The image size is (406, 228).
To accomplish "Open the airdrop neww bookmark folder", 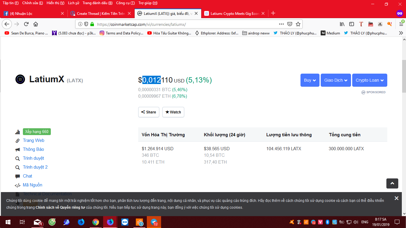I will tap(256, 33).
